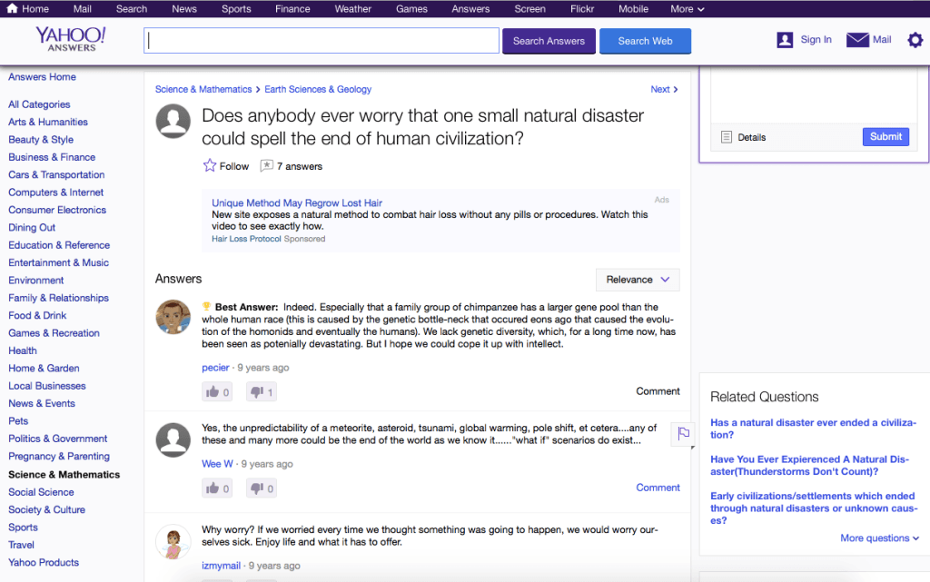The width and height of the screenshot is (930, 582).
Task: Select Science & Mathematics in sidebar
Action: click(64, 475)
